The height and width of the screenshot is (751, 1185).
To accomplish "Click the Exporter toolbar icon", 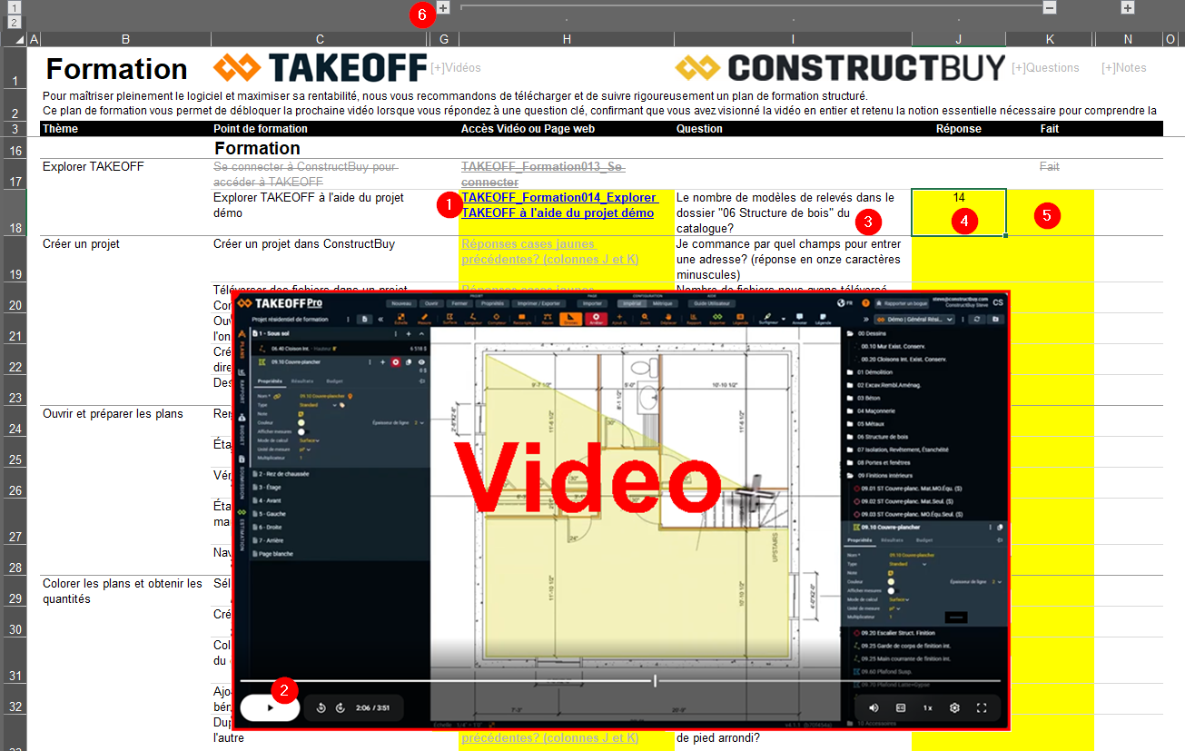I will [718, 320].
